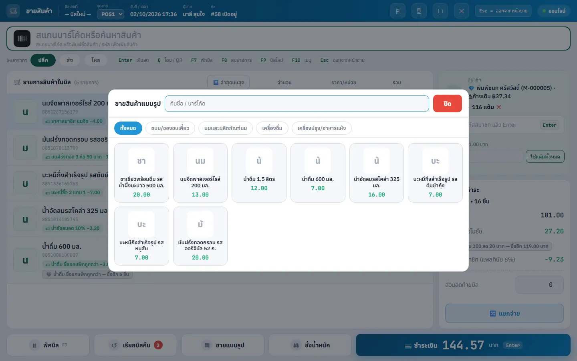Viewport: 577px width, 361px height.
Task: Click the F8 ลบรายการ shortcut hint
Action: (x=236, y=60)
